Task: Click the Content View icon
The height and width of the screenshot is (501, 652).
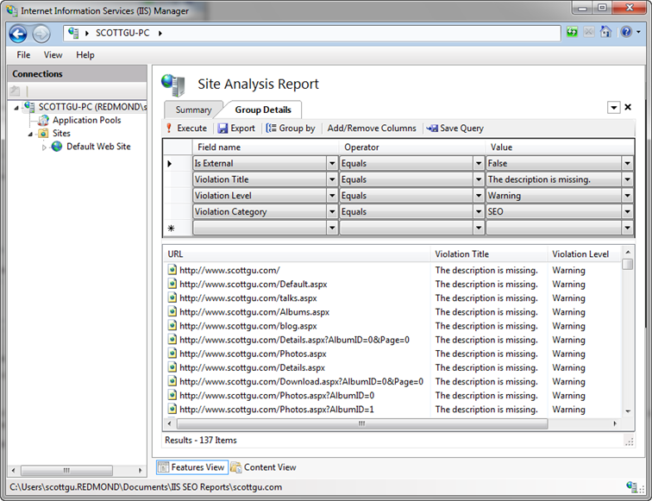Action: [x=236, y=467]
